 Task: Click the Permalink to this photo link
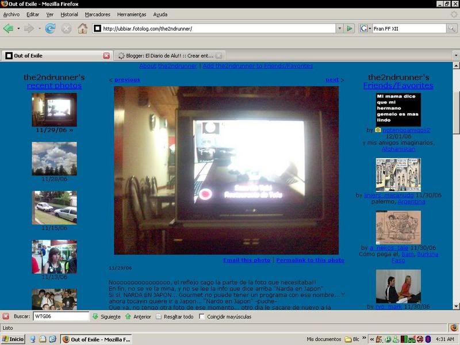[310, 260]
